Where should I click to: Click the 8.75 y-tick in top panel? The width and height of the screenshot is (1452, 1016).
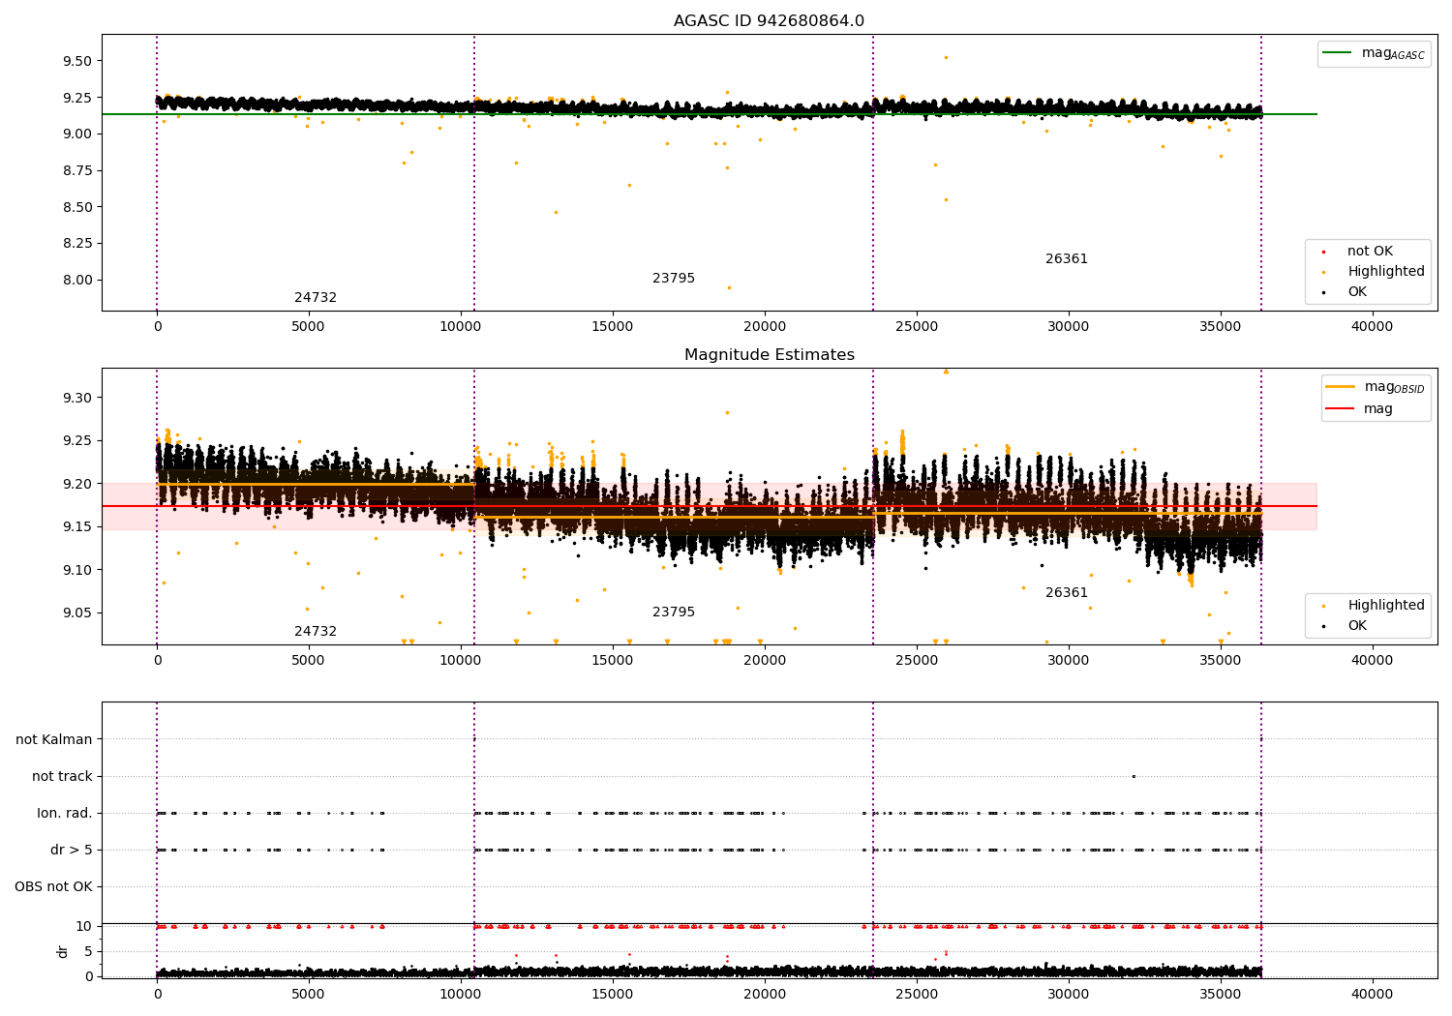pyautogui.click(x=76, y=171)
